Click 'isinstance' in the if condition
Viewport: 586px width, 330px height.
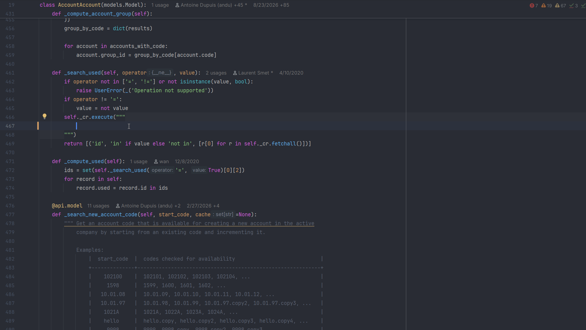click(195, 82)
